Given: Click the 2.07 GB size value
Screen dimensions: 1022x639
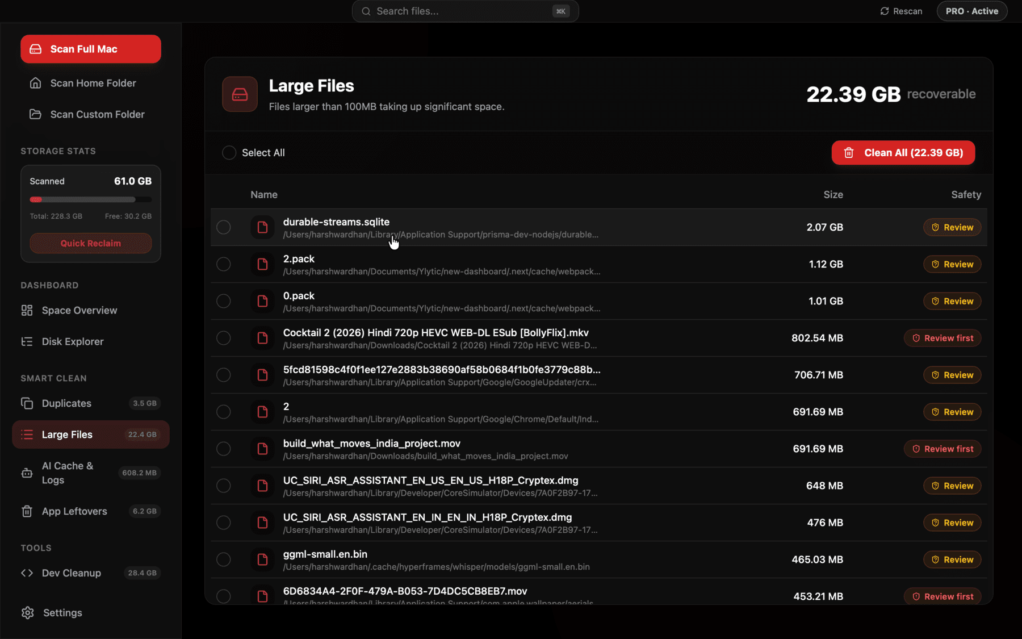Looking at the screenshot, I should coord(824,227).
